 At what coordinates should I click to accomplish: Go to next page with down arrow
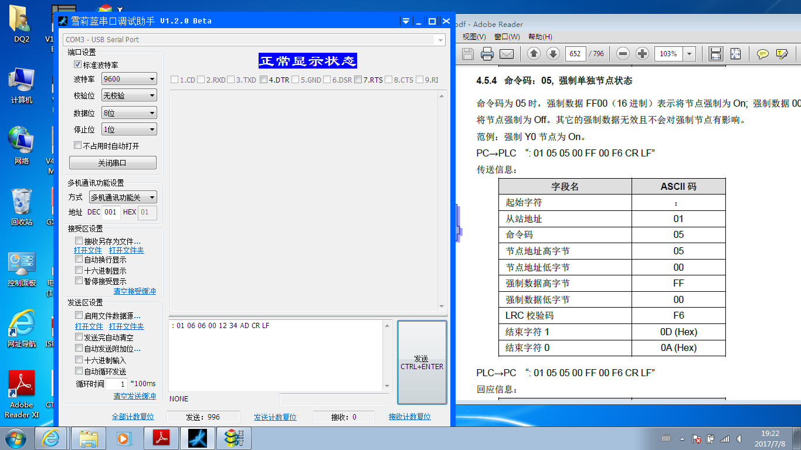[553, 54]
